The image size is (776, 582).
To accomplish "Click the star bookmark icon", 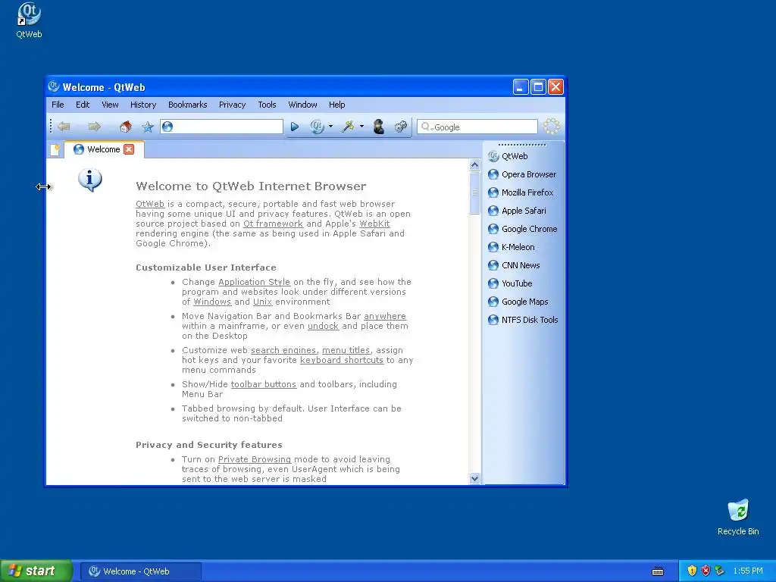I will tap(148, 127).
